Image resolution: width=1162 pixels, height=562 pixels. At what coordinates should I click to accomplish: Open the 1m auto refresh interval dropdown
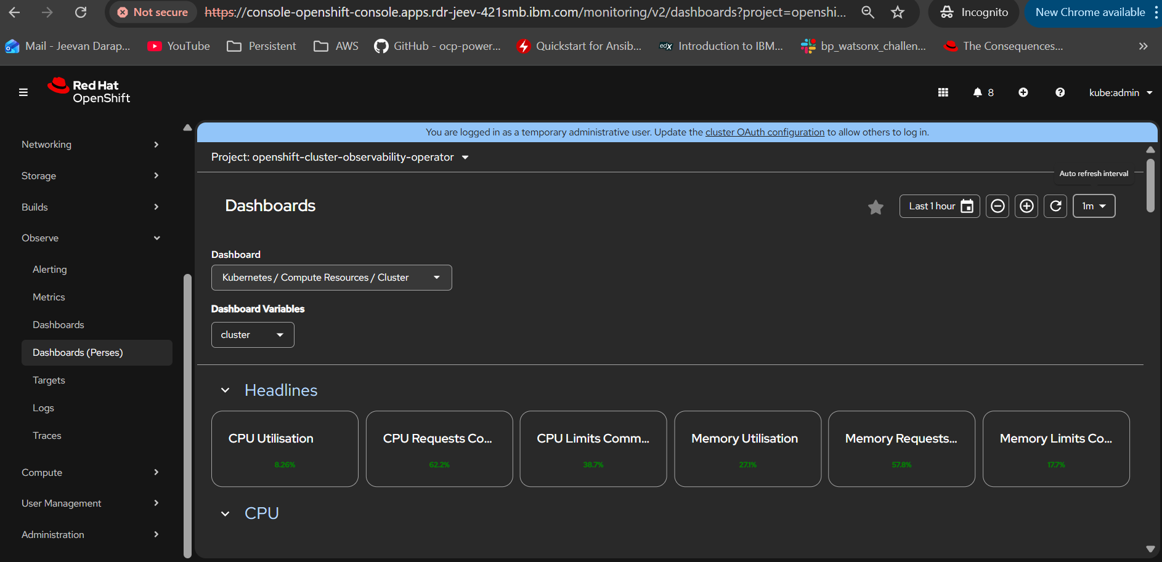[1094, 206]
